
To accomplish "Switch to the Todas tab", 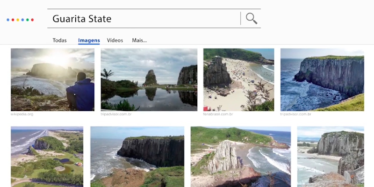I will pos(59,40).
